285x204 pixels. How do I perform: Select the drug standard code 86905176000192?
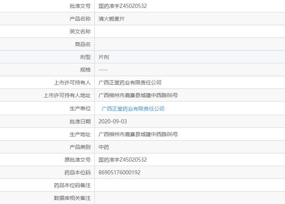tap(119, 172)
